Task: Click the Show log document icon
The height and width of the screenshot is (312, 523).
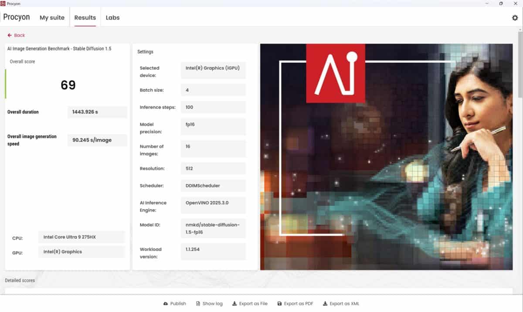Action: coord(198,304)
